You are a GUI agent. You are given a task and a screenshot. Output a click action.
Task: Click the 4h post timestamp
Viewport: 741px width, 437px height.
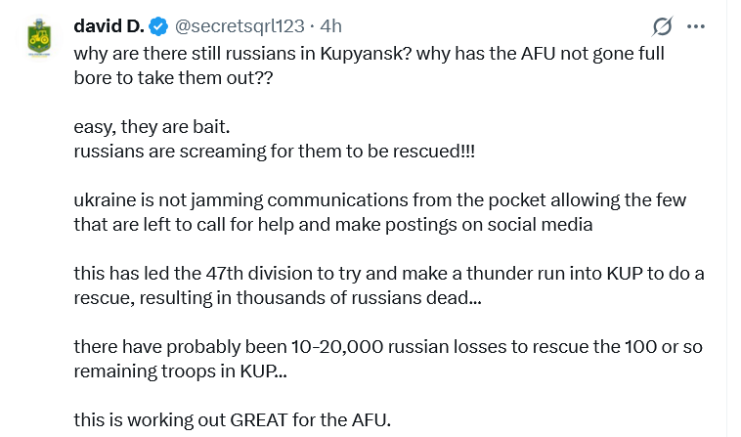coord(331,25)
